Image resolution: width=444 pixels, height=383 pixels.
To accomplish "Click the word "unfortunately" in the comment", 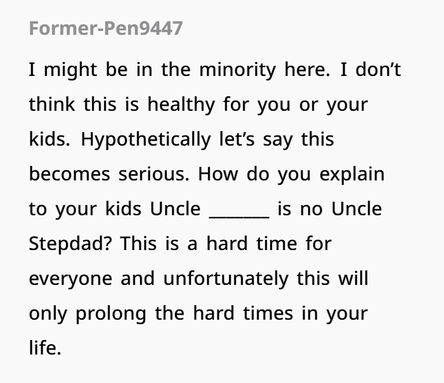I will point(226,279).
